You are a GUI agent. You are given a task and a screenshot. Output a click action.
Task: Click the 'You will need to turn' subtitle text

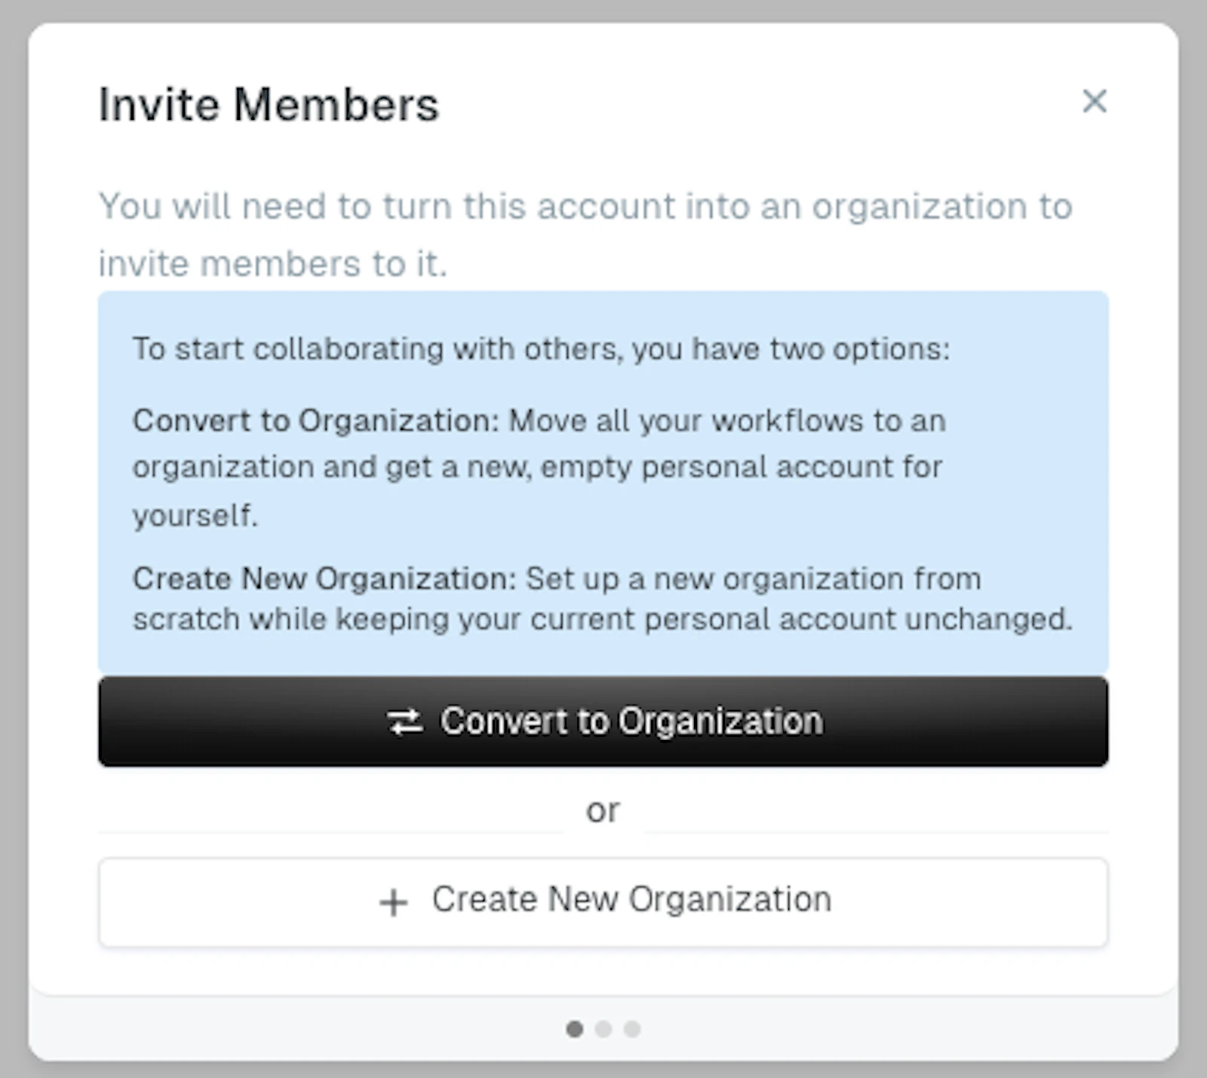(585, 206)
